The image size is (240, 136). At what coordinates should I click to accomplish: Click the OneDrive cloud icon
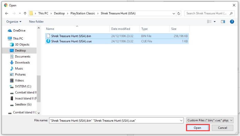tap(10, 31)
